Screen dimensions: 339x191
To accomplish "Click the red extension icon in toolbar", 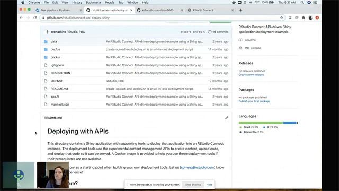I will pyautogui.click(x=317, y=18).
